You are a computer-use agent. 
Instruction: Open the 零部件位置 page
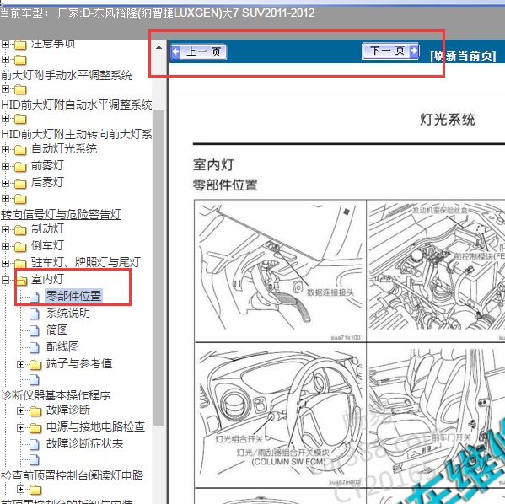73,296
